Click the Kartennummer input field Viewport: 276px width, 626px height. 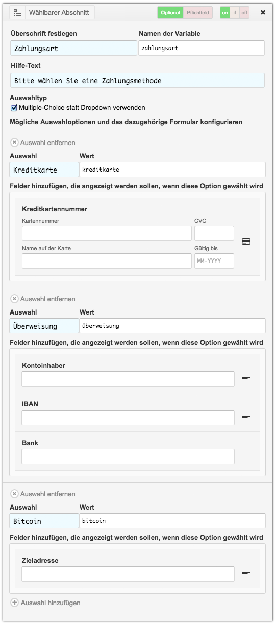coord(107,233)
